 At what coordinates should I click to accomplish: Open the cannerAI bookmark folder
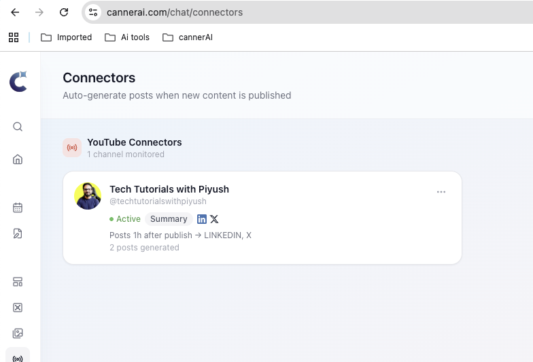188,37
